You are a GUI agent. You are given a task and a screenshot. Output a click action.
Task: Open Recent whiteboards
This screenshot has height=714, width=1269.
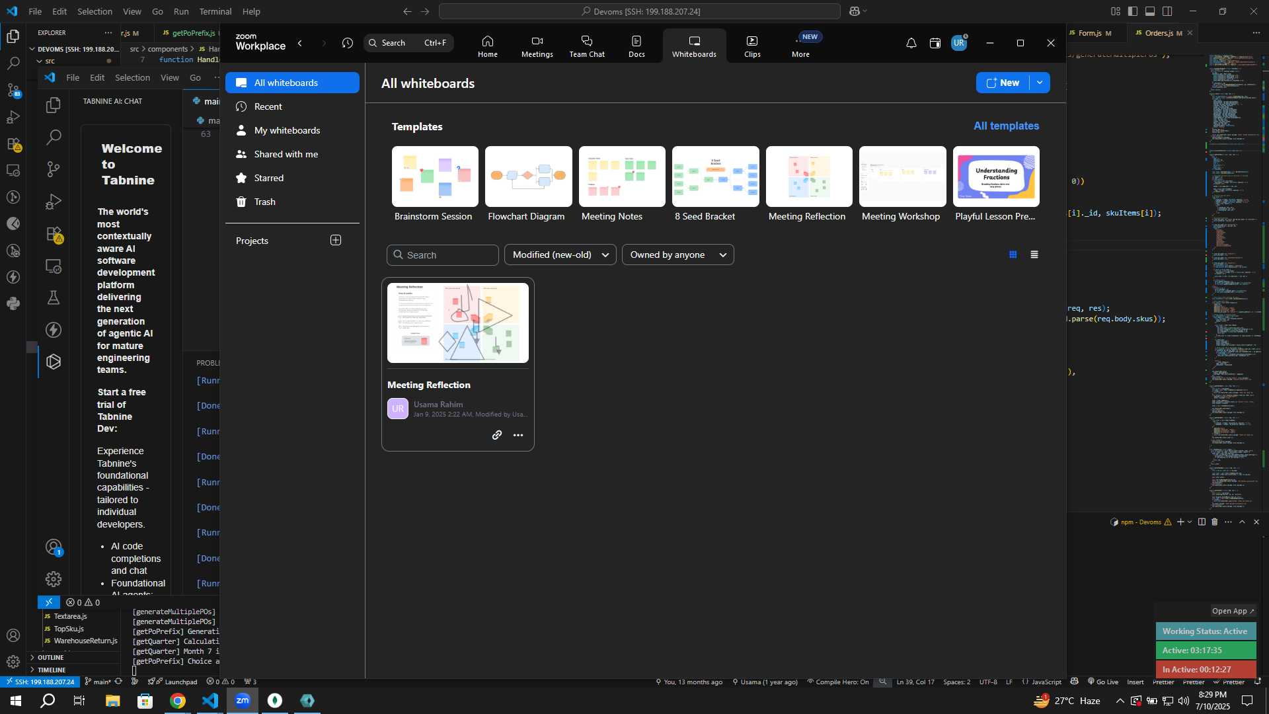pos(292,106)
